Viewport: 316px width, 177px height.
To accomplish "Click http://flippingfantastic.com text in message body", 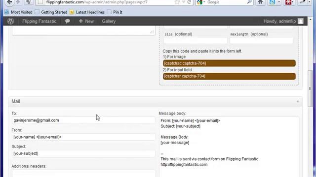I will [x=184, y=165].
